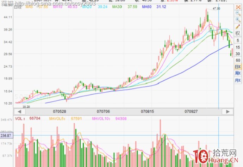The image size is (243, 167).
Task: Switch to the 60-minute chart
Action: [238, 60]
